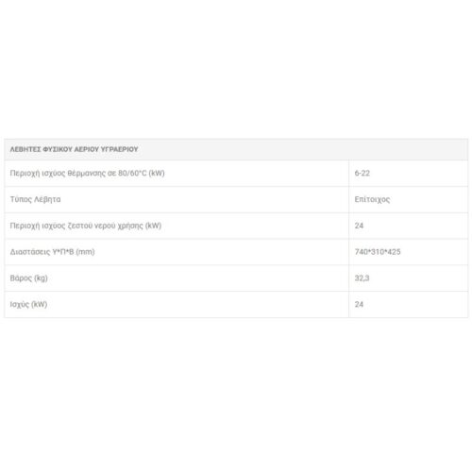Click the 32,3 weight value

click(362, 278)
